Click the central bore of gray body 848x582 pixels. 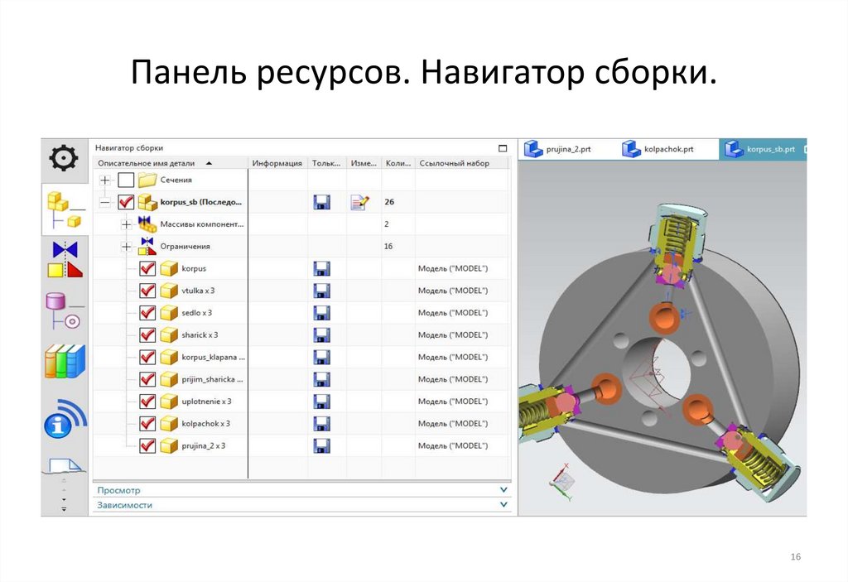(x=658, y=373)
